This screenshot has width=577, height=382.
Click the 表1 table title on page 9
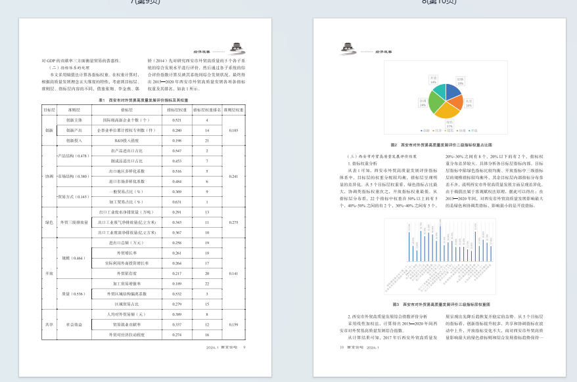coord(143,100)
